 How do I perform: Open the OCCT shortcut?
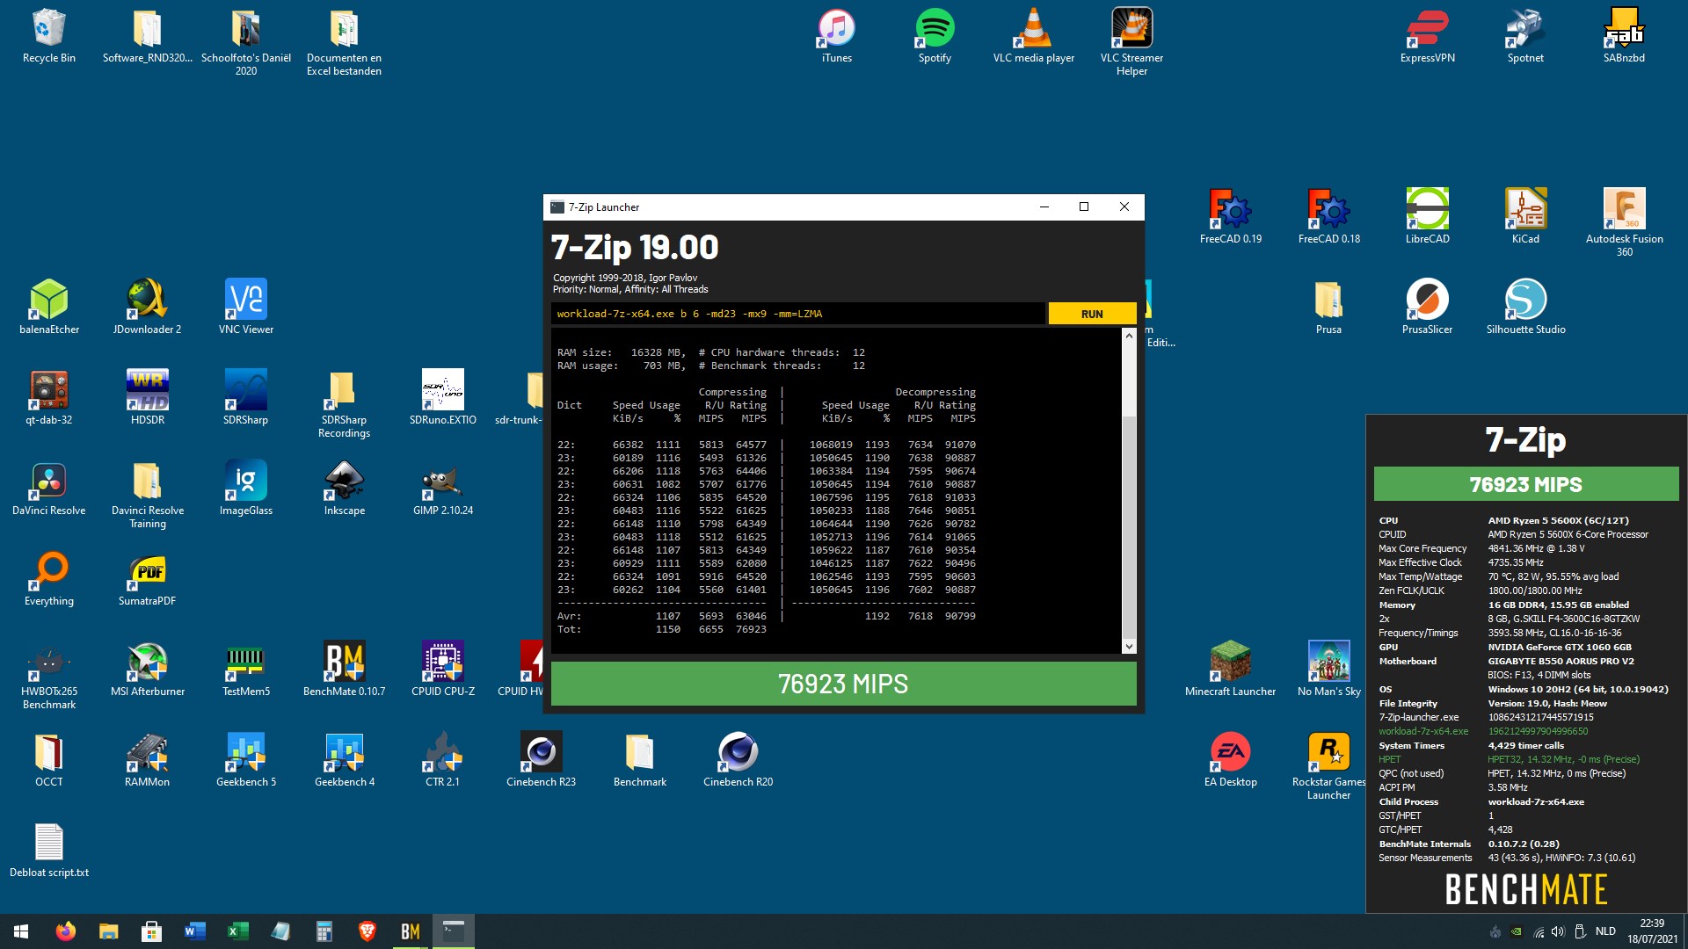point(49,760)
